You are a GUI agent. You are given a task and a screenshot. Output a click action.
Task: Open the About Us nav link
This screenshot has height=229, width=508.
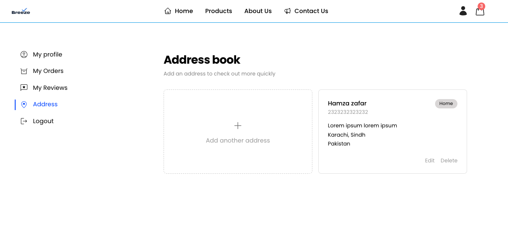(x=258, y=11)
